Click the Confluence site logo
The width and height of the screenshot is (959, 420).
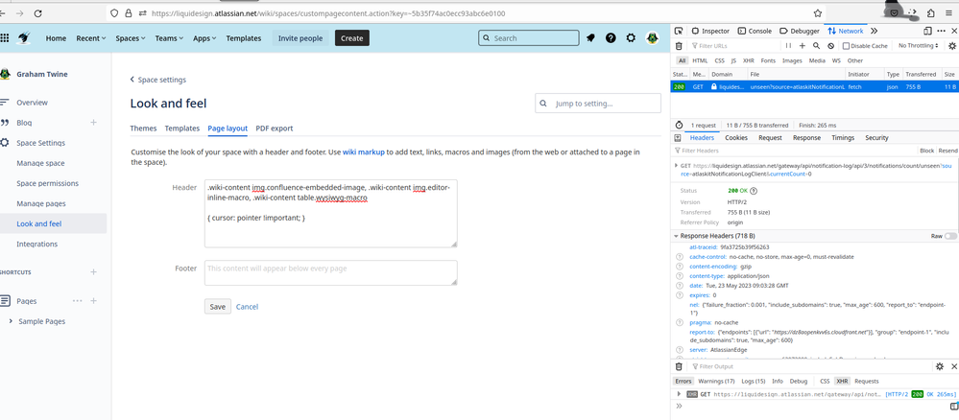(x=24, y=38)
